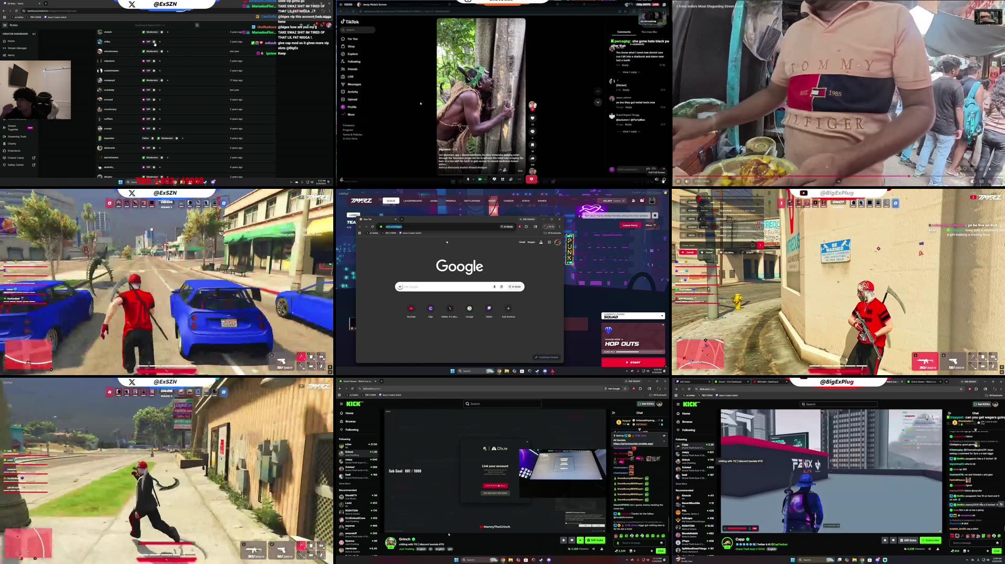Pause the Tommy Hilfiger shirt YouTube video

678,181
